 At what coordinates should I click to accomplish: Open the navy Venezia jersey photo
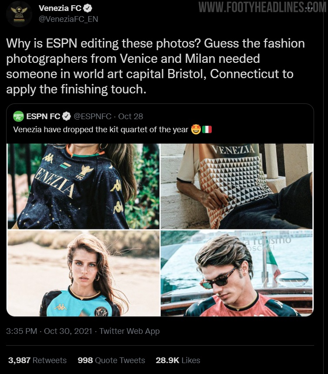[83, 186]
